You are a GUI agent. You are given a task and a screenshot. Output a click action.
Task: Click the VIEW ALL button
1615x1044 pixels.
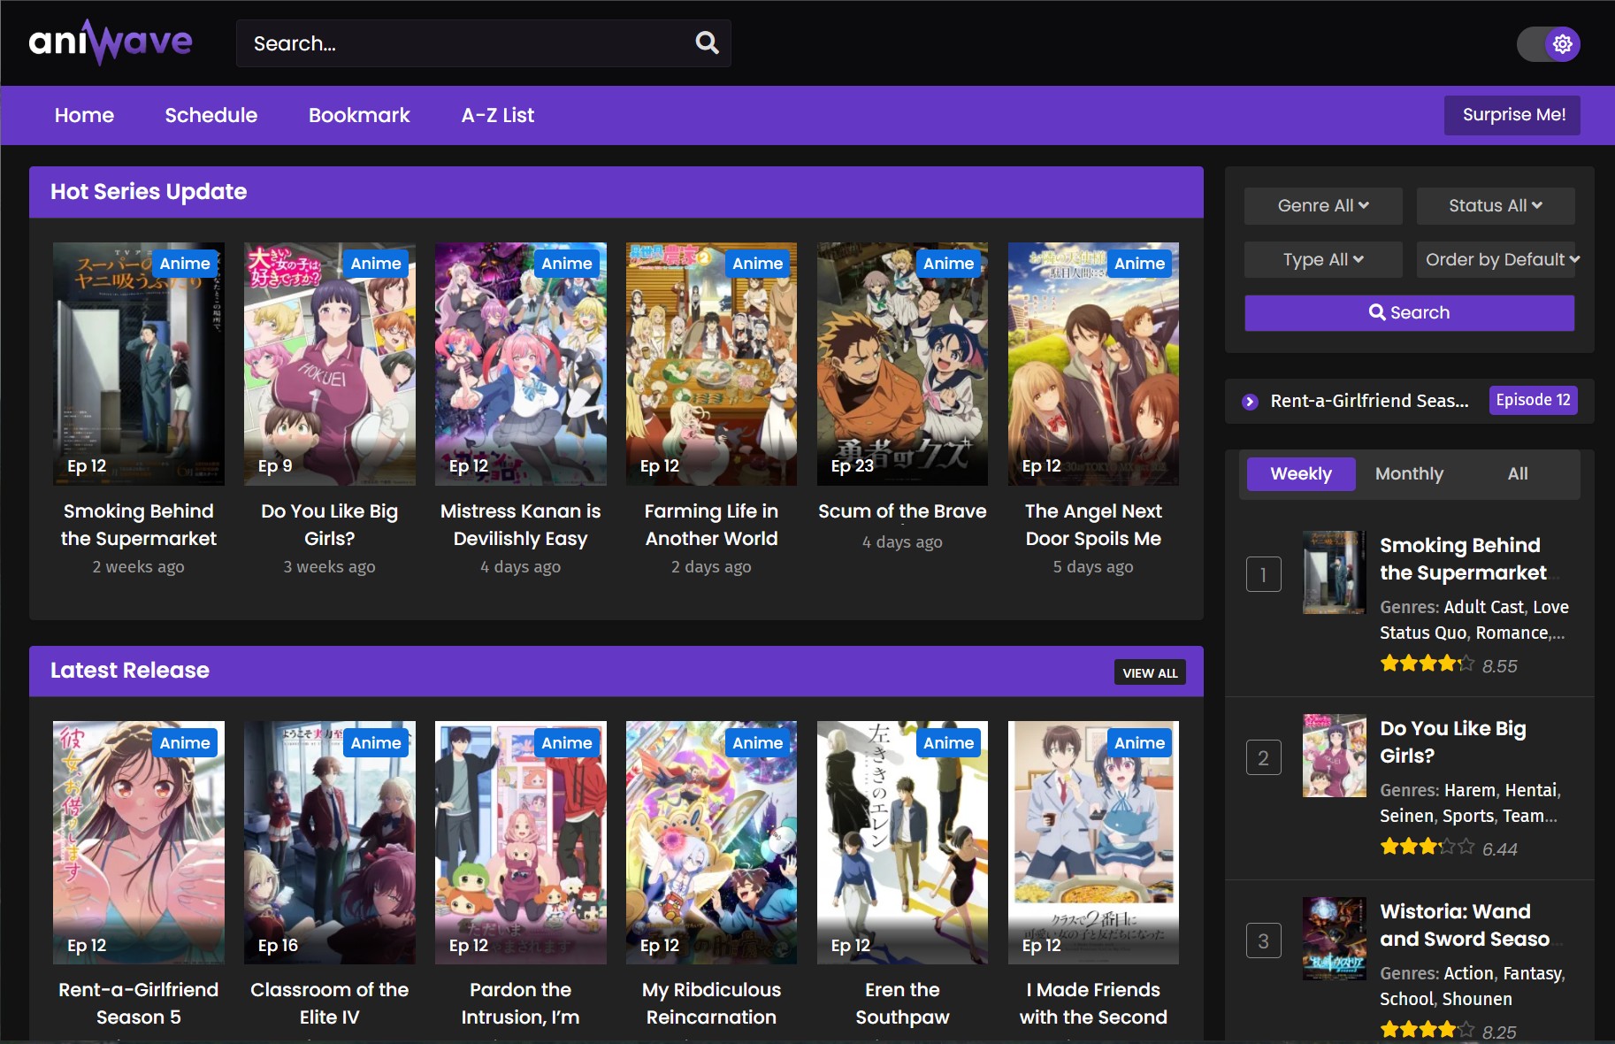(x=1150, y=672)
